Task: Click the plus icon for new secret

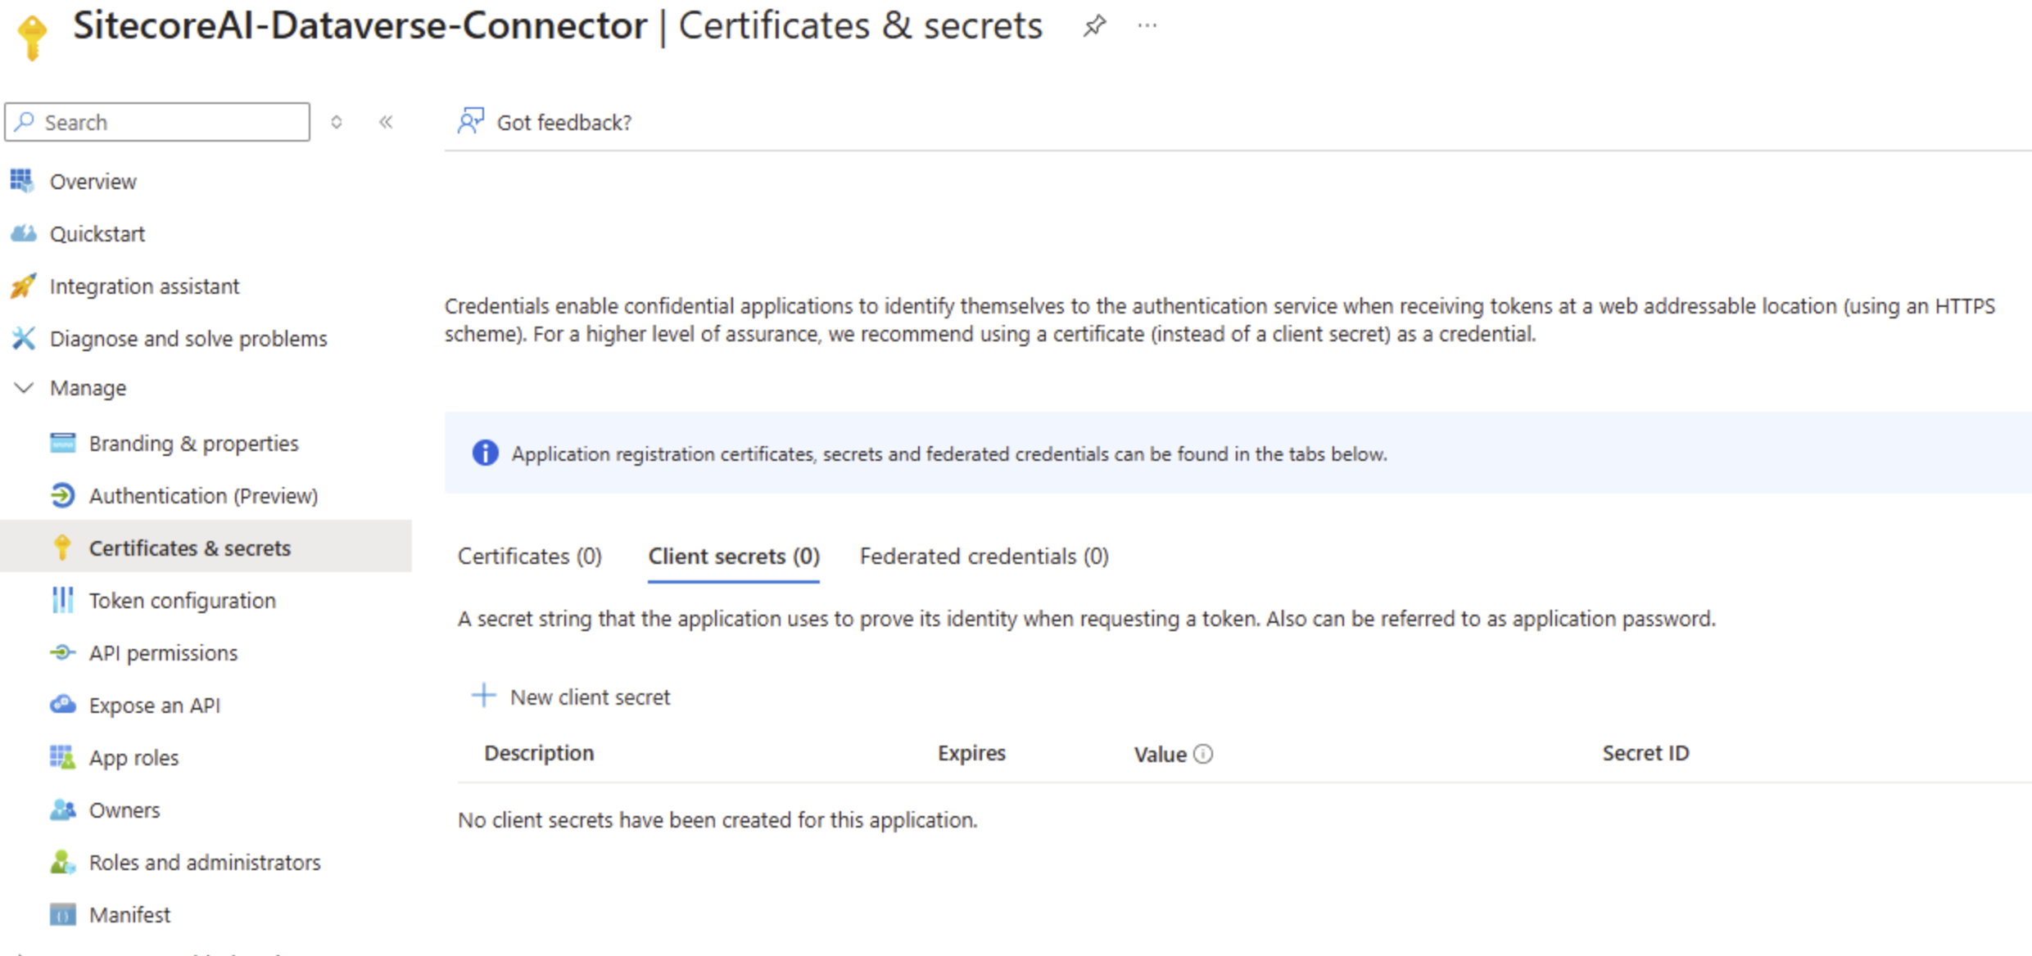Action: 483,695
